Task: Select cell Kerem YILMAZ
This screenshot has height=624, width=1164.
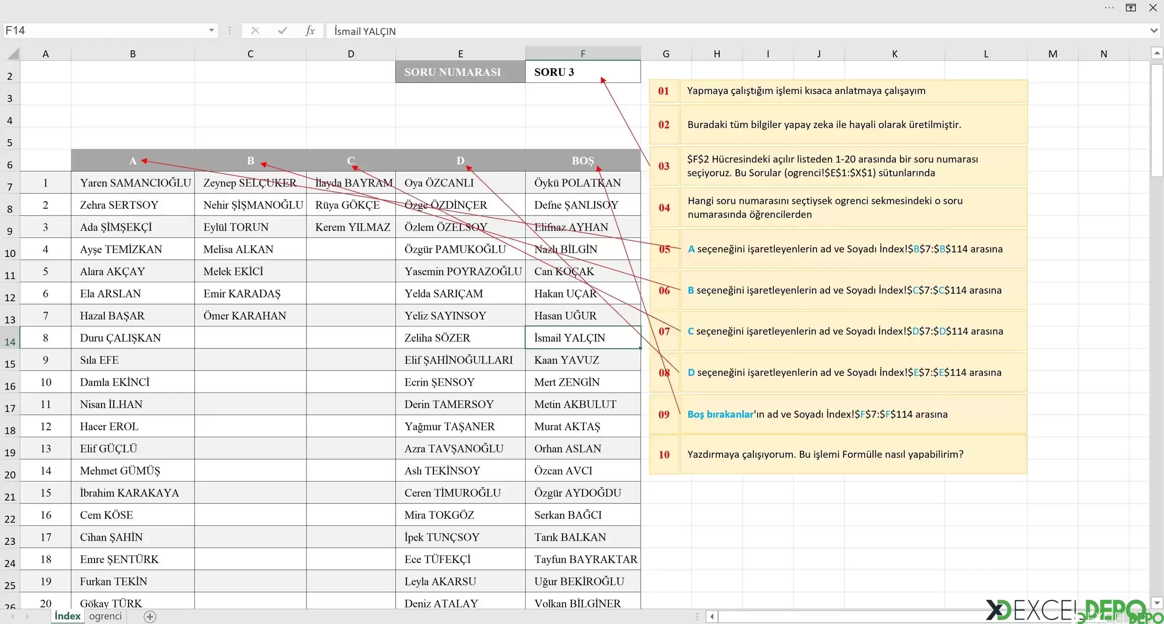Action: point(351,227)
